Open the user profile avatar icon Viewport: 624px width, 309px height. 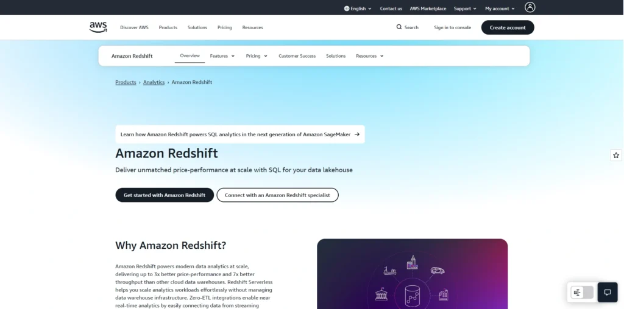point(530,7)
